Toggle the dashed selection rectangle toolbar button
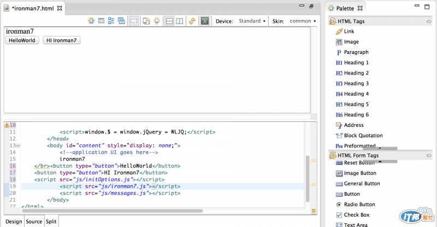This screenshot has height=227, width=437. pyautogui.click(x=134, y=21)
